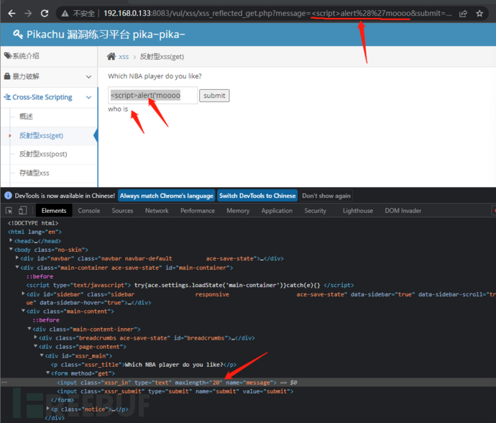Image resolution: width=496 pixels, height=423 pixels.
Task: Expand the div id navbar node
Action: (x=17, y=258)
